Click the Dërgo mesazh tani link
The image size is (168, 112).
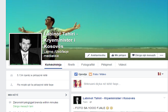pyautogui.click(x=23, y=106)
